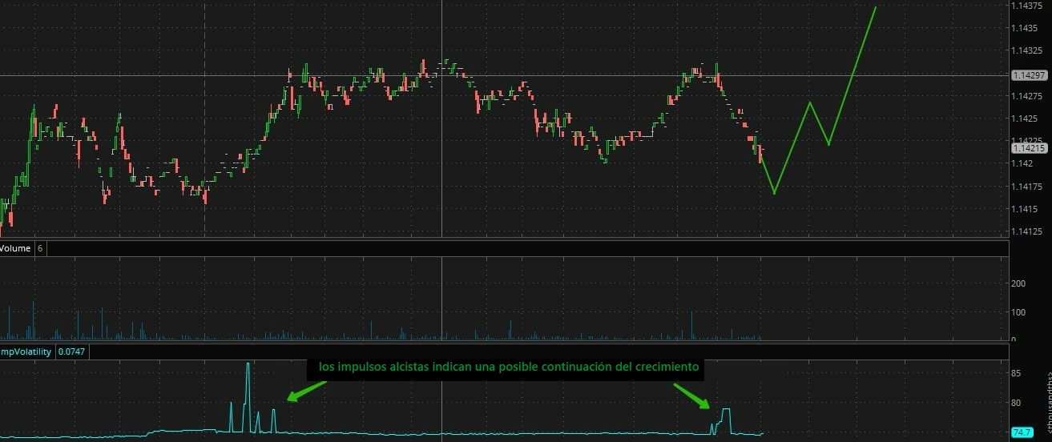The width and height of the screenshot is (1052, 442).
Task: Click the tallest implied volatility spike
Action: click(x=248, y=365)
